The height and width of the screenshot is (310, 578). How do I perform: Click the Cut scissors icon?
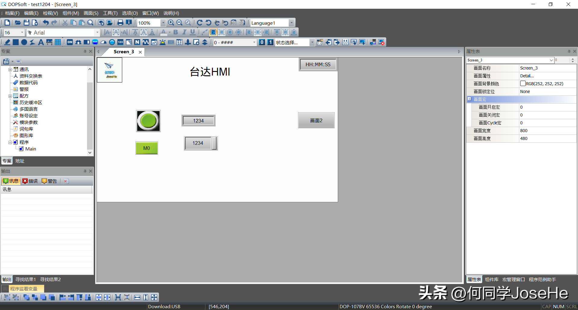(65, 23)
